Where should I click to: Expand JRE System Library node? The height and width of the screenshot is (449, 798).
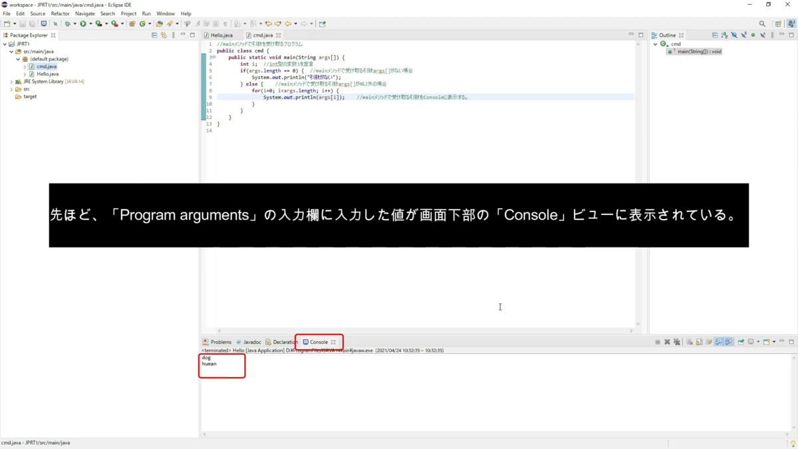point(11,81)
